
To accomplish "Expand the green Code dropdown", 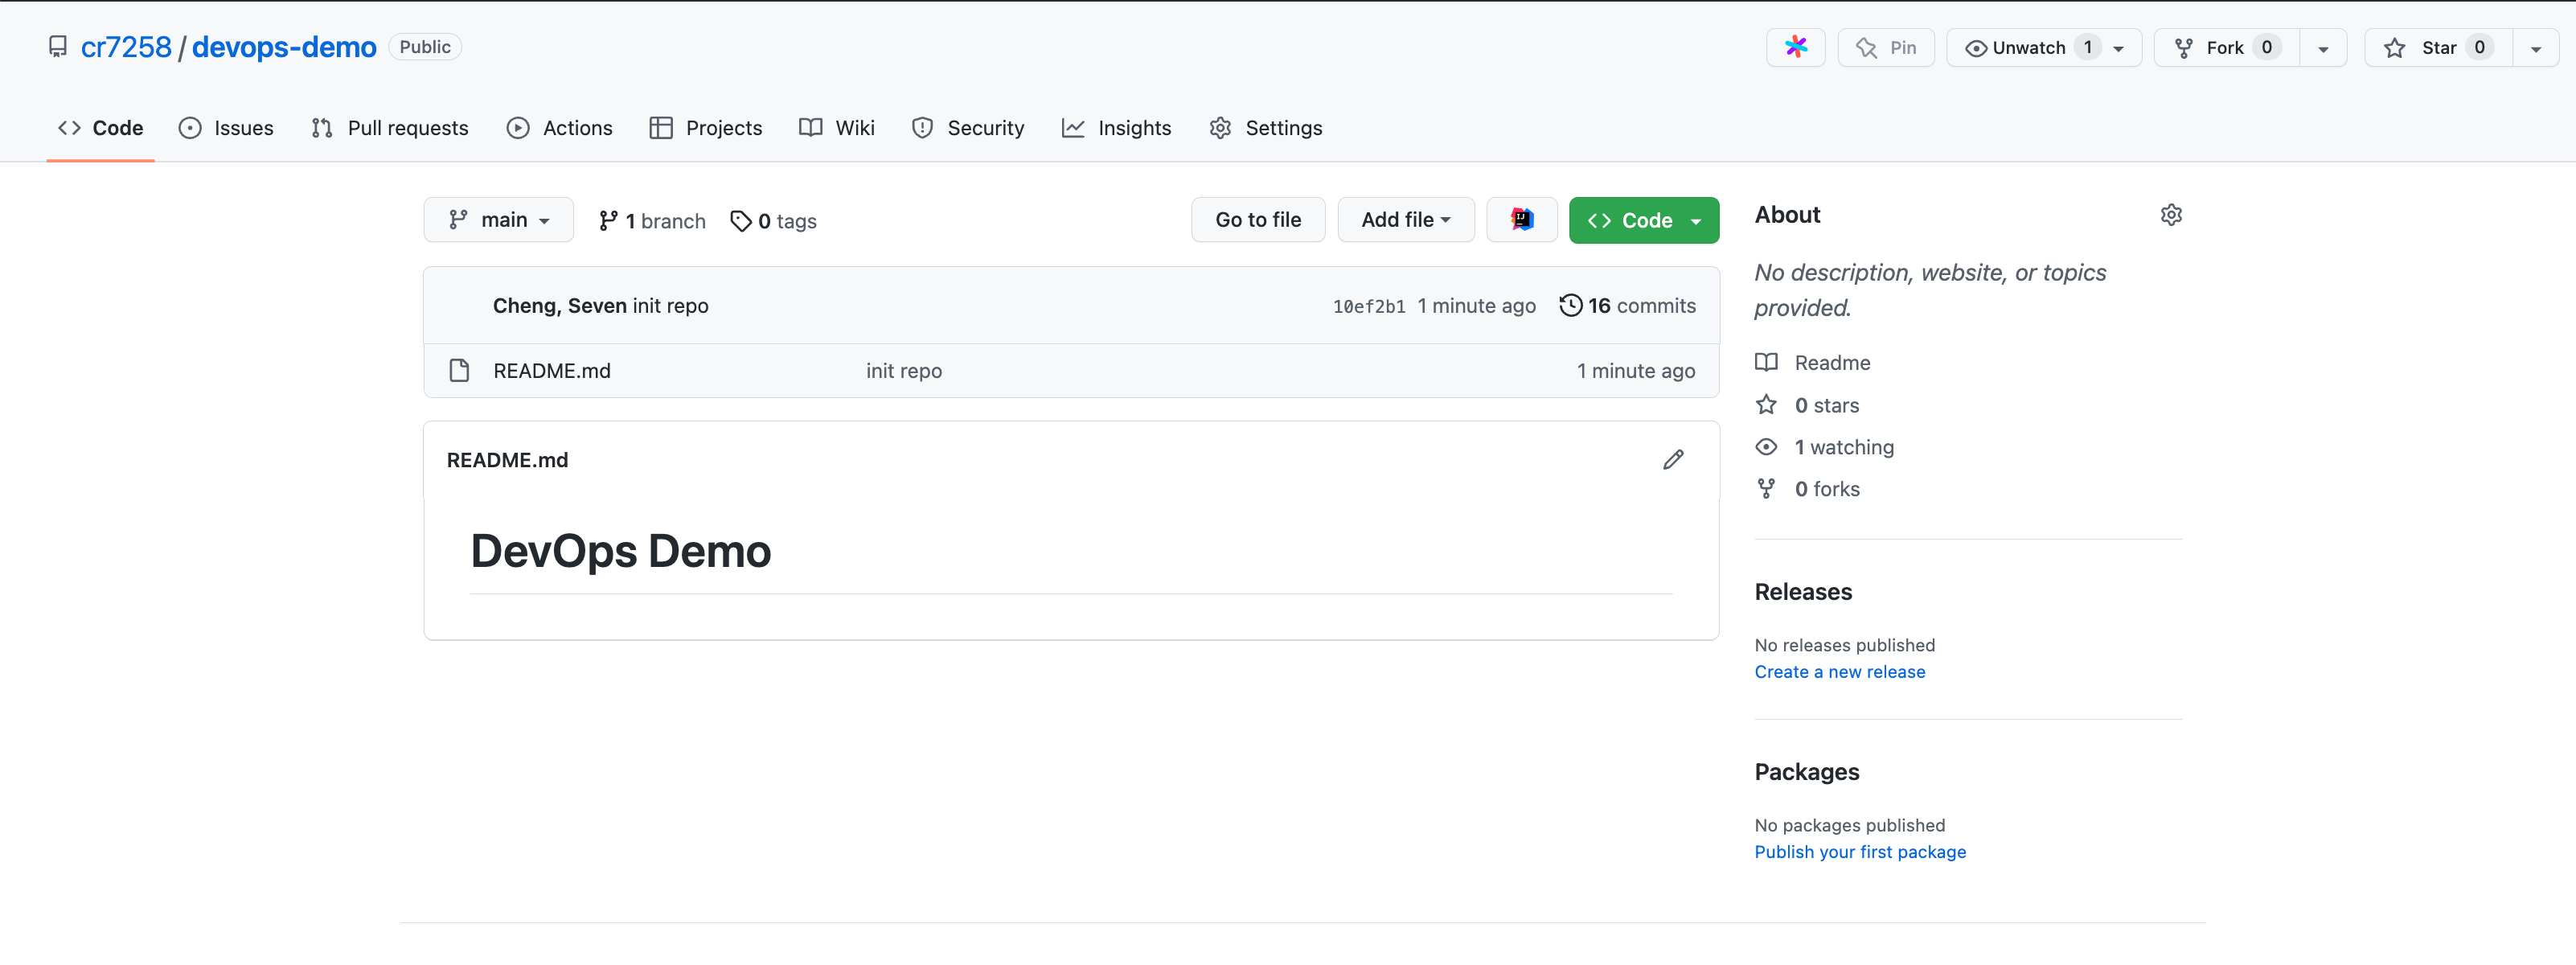I will pos(1643,220).
